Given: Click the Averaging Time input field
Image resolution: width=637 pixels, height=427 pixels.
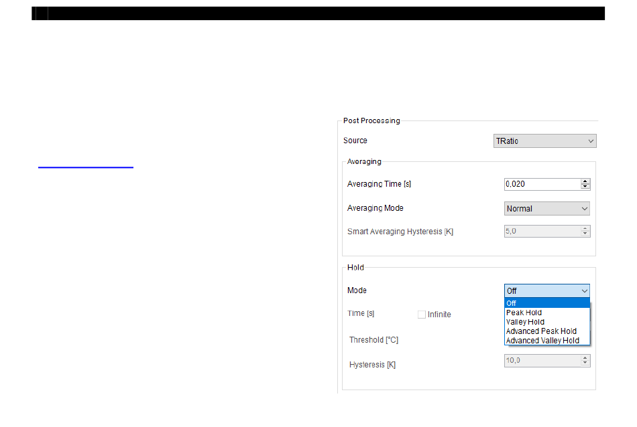Looking at the screenshot, I should 542,184.
